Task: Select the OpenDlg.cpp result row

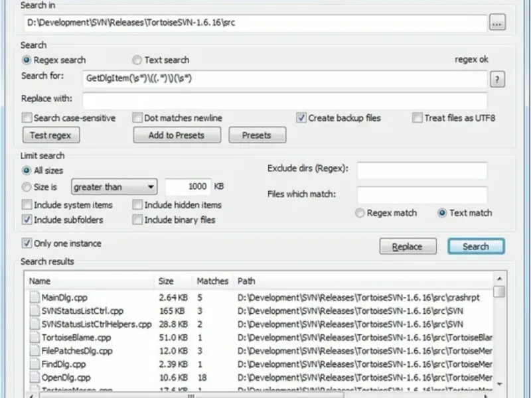Action: (259, 377)
